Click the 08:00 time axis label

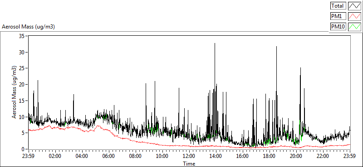(x=135, y=156)
